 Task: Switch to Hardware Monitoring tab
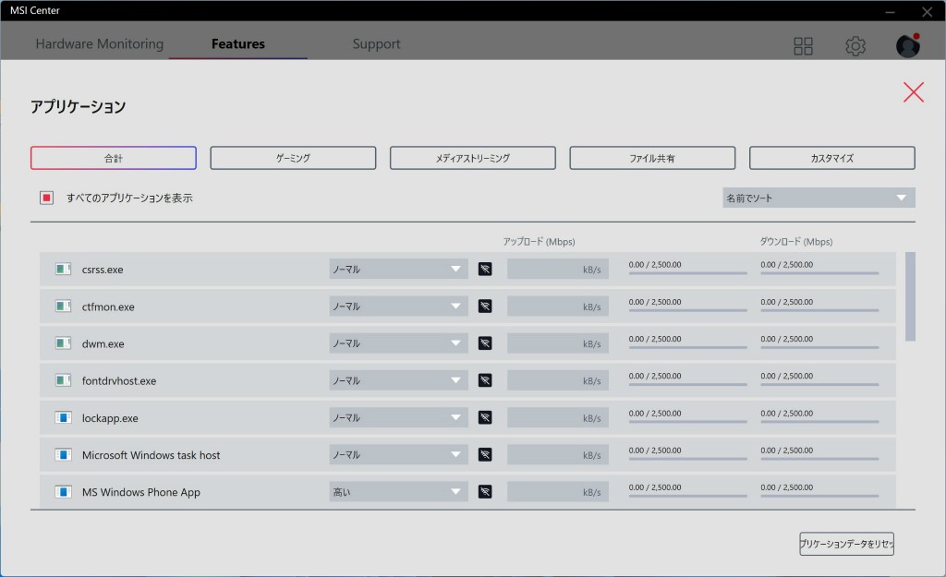tap(99, 44)
